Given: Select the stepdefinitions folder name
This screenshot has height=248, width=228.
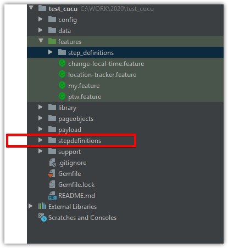Looking at the screenshot, I should pos(80,141).
